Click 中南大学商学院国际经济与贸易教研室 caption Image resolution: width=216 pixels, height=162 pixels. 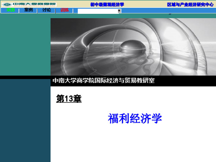104,80
